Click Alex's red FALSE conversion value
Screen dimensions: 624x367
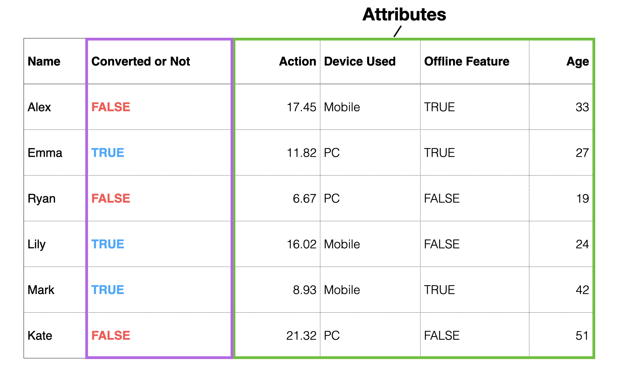tap(111, 107)
